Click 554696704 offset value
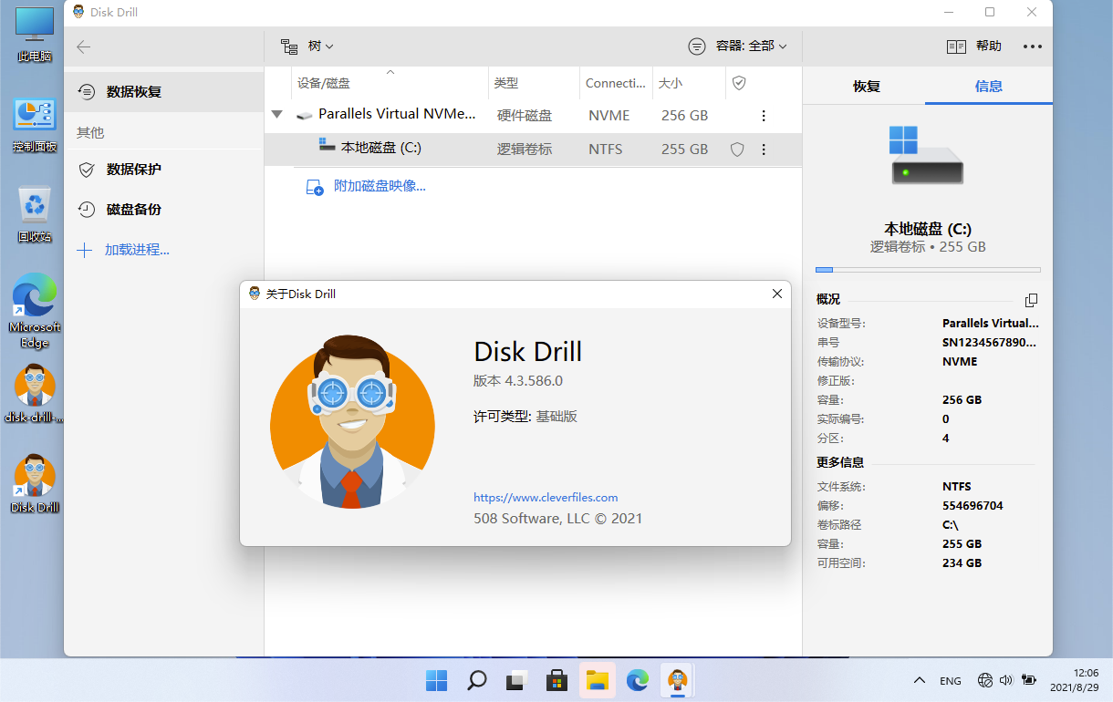 click(973, 506)
